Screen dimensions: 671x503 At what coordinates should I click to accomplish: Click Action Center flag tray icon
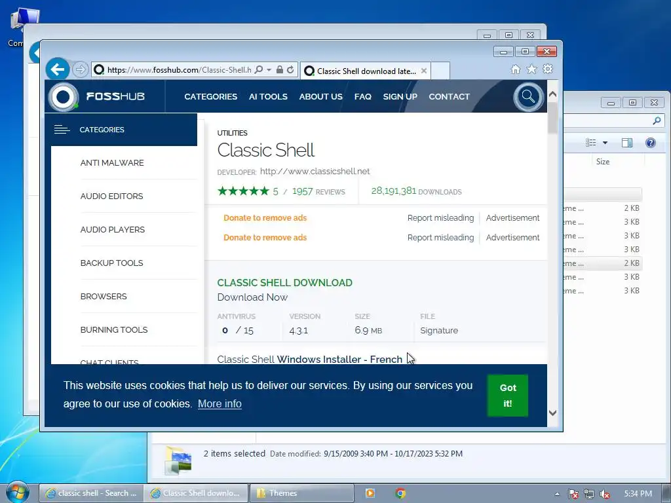click(x=573, y=494)
